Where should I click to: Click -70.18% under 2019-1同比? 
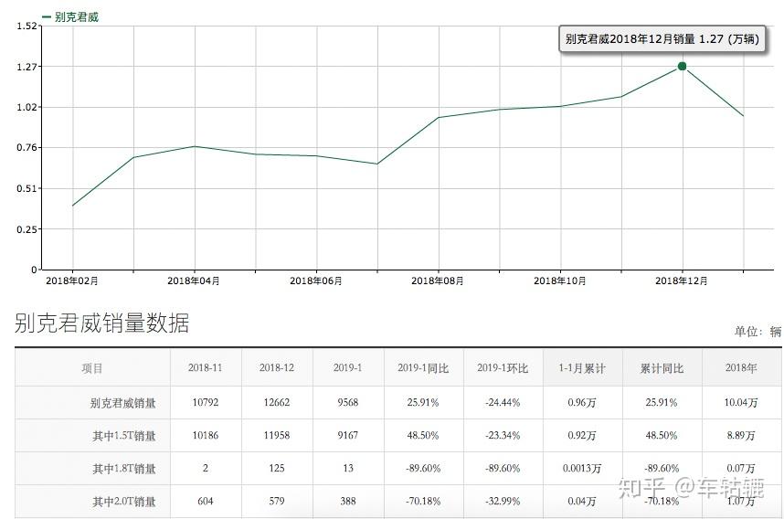[423, 501]
